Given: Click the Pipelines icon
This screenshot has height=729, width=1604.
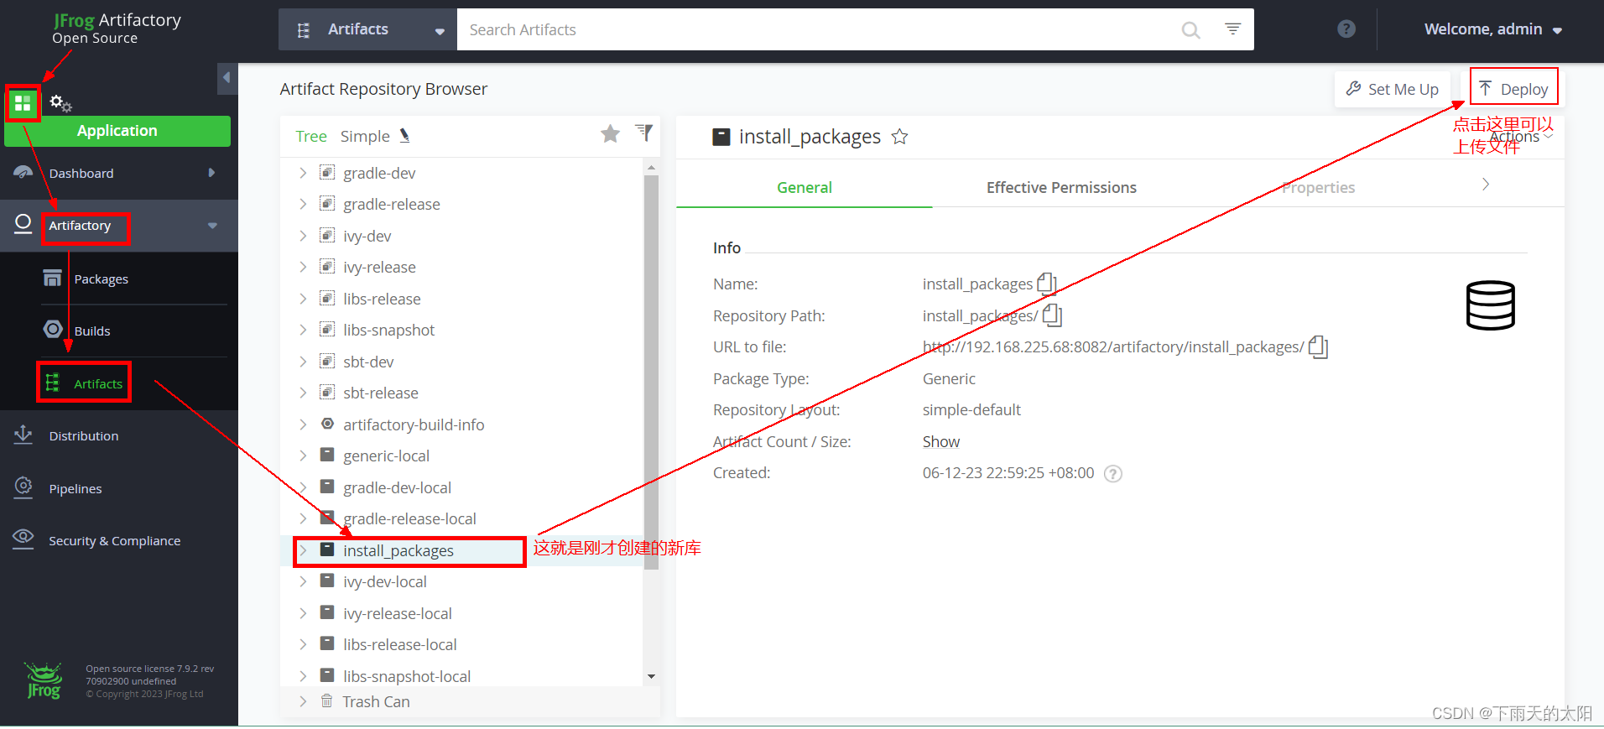Looking at the screenshot, I should tap(23, 487).
